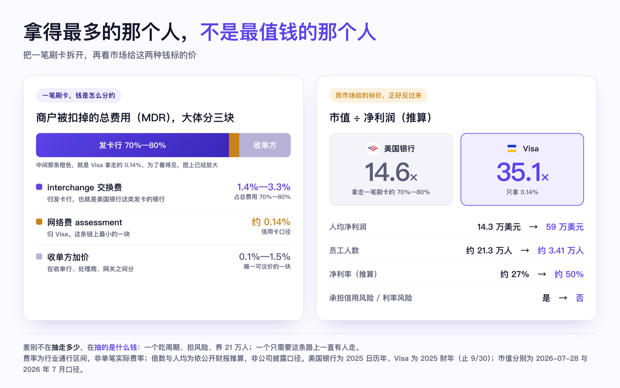Click the 网络费 assessment label
This screenshot has height=388, width=620.
pyautogui.click(x=85, y=222)
